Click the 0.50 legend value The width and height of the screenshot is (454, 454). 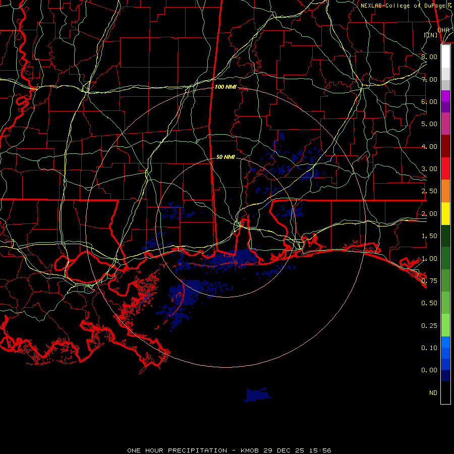(x=429, y=303)
